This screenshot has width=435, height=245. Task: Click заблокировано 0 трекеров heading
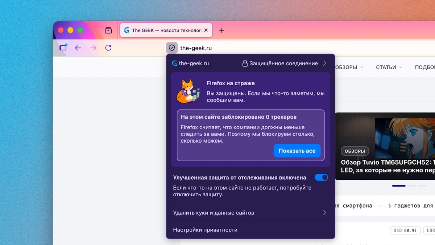pyautogui.click(x=239, y=117)
